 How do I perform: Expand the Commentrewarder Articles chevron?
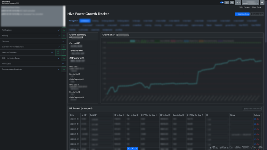[58, 69]
